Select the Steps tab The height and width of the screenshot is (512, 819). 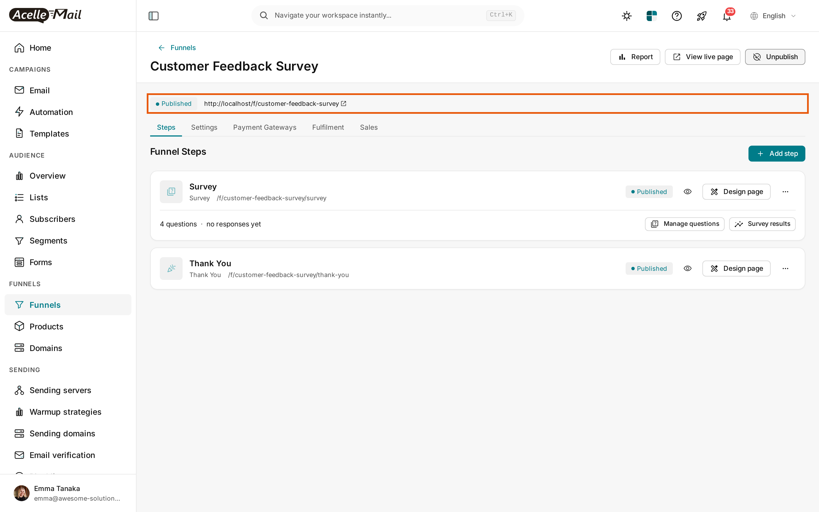(166, 127)
